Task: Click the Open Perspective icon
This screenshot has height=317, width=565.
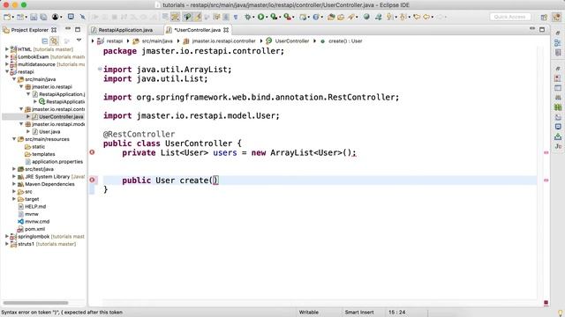Action: [544, 17]
